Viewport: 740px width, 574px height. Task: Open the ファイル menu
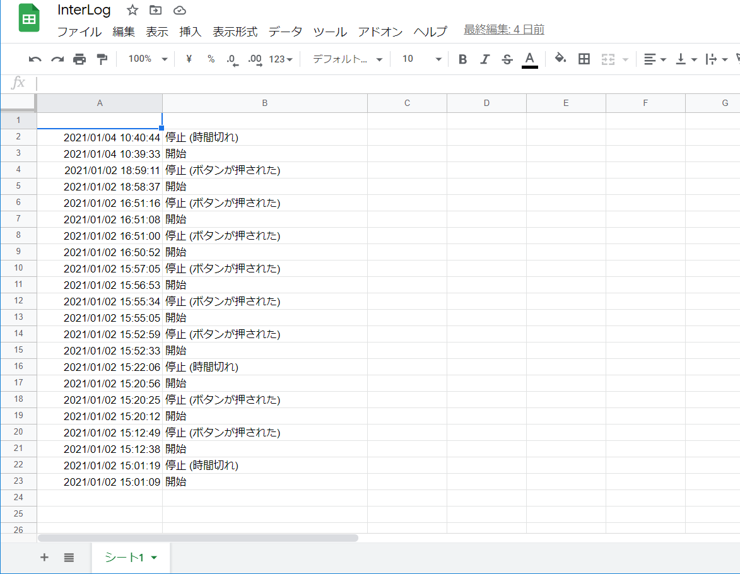coord(79,32)
